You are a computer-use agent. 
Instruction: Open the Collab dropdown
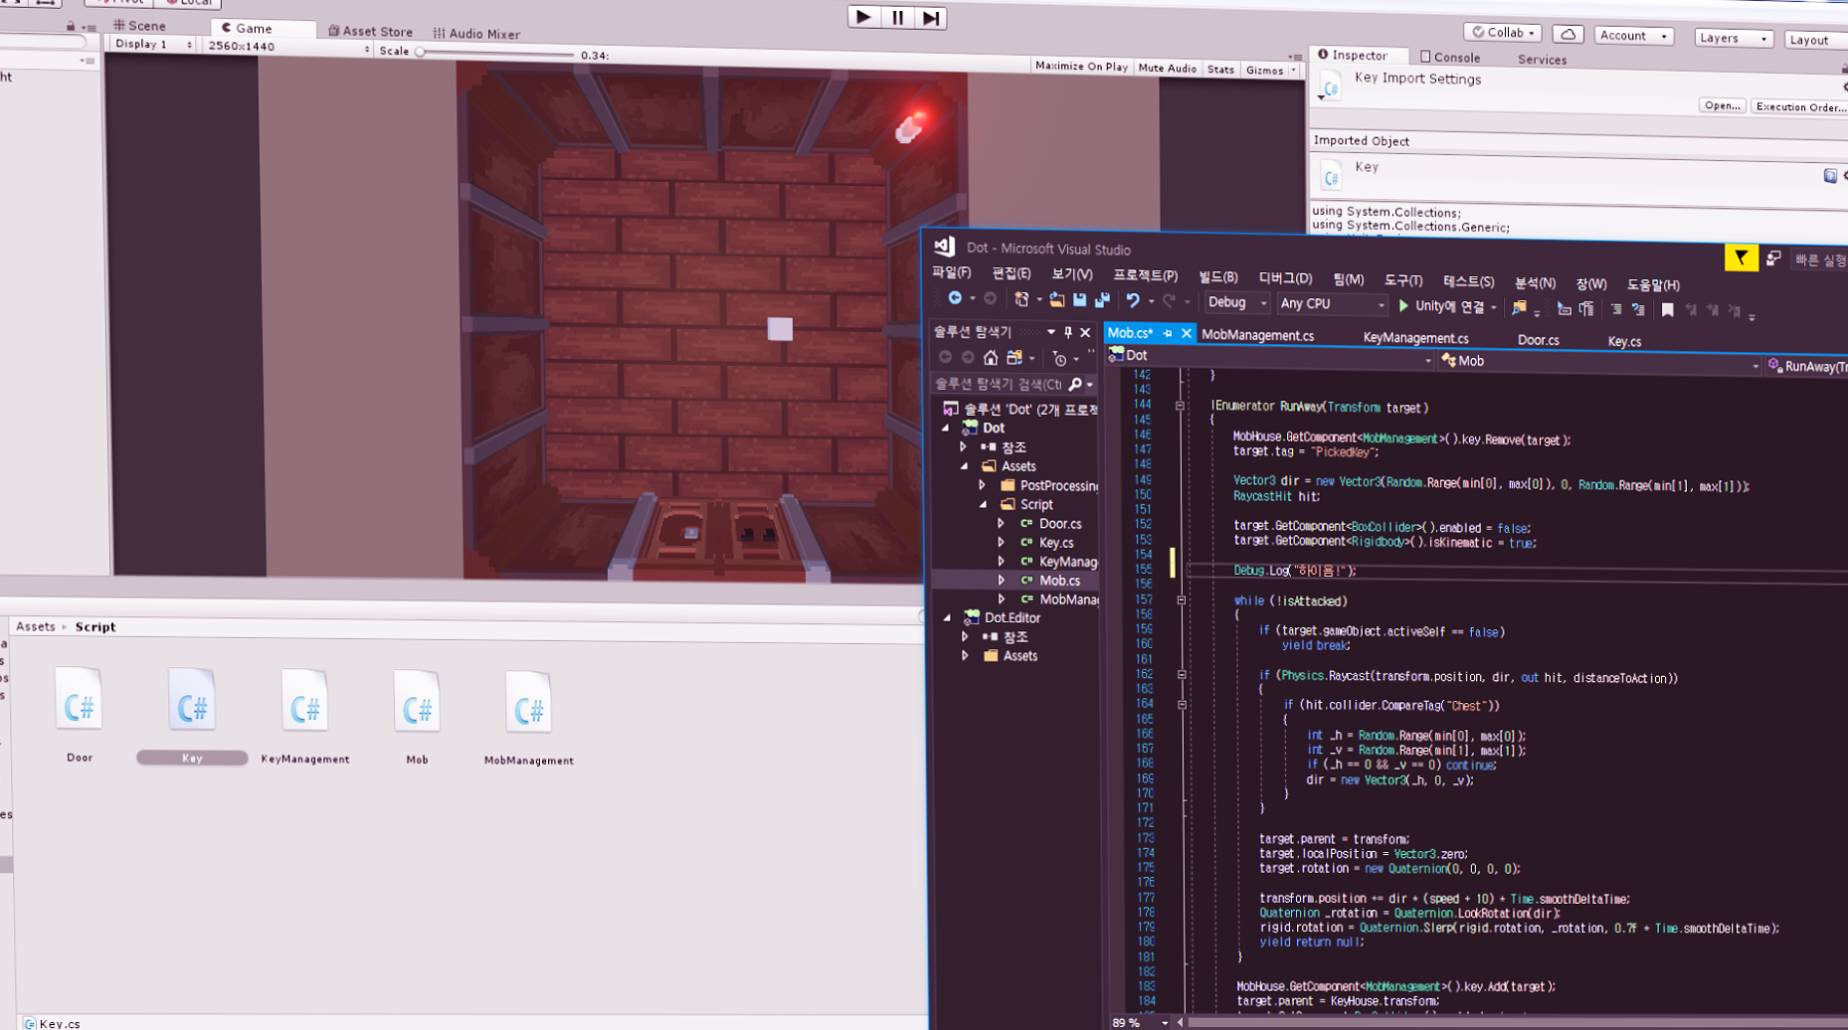pos(1503,33)
